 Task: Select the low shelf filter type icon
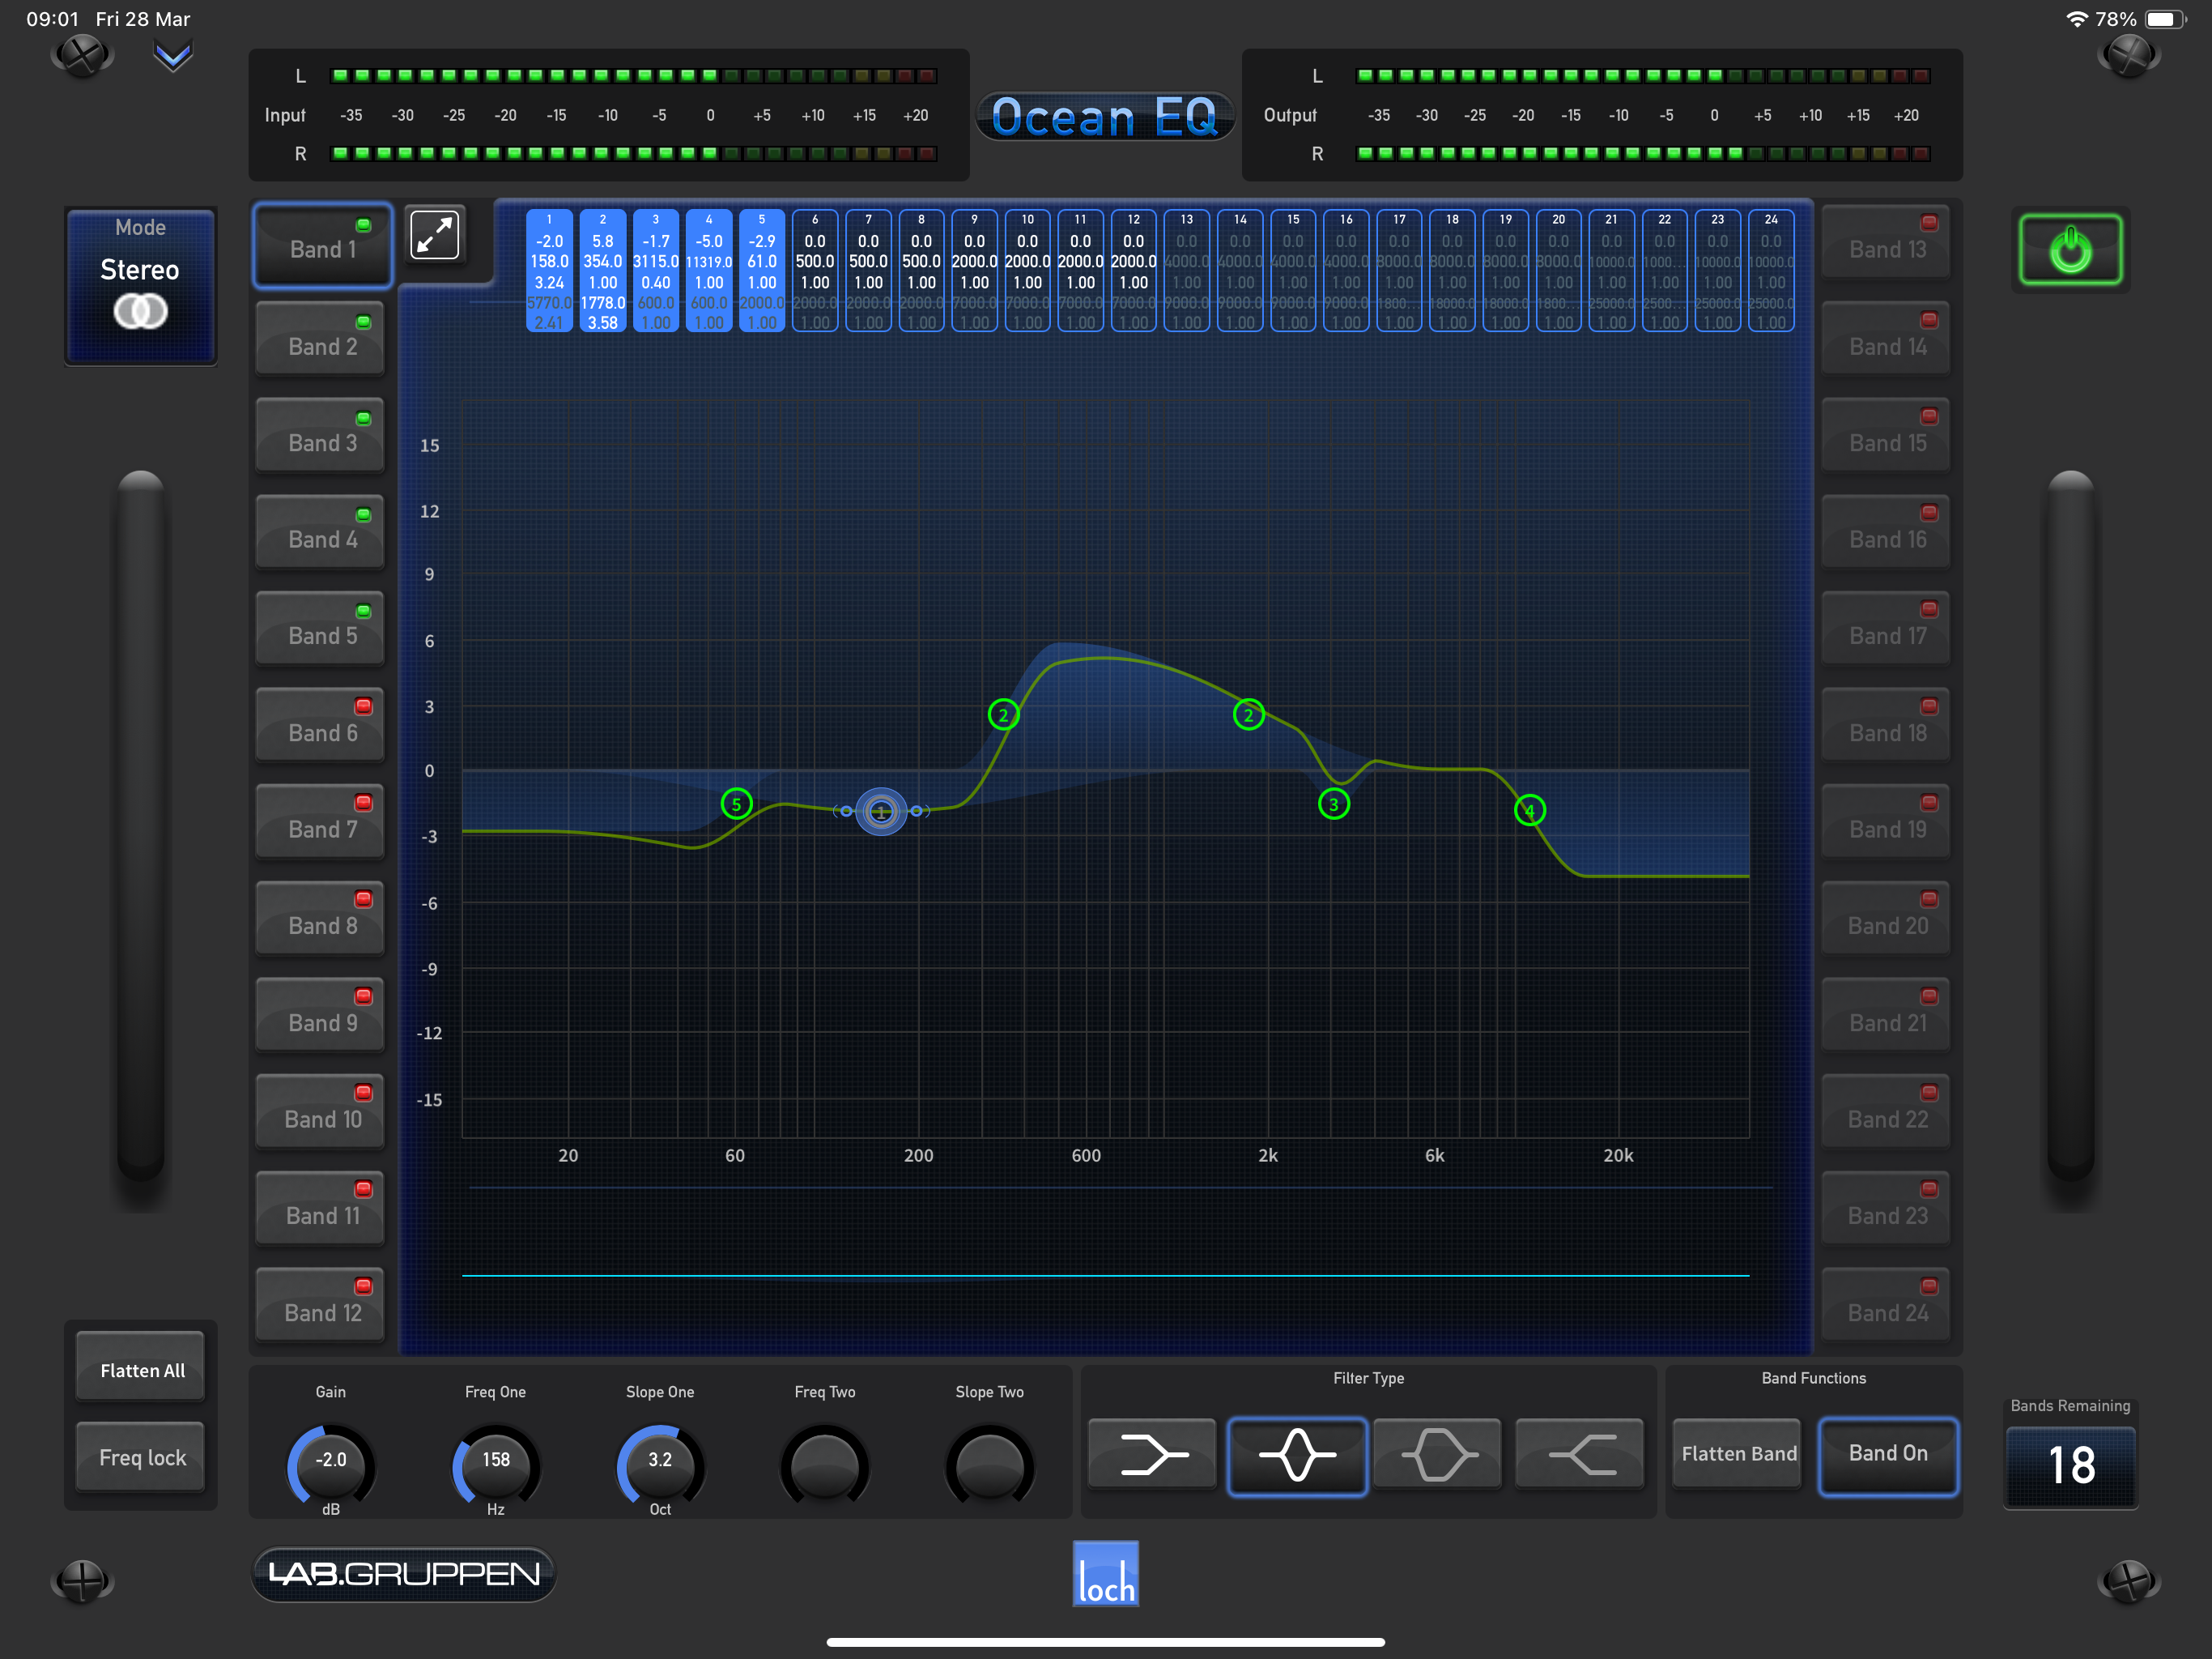[x=1152, y=1454]
